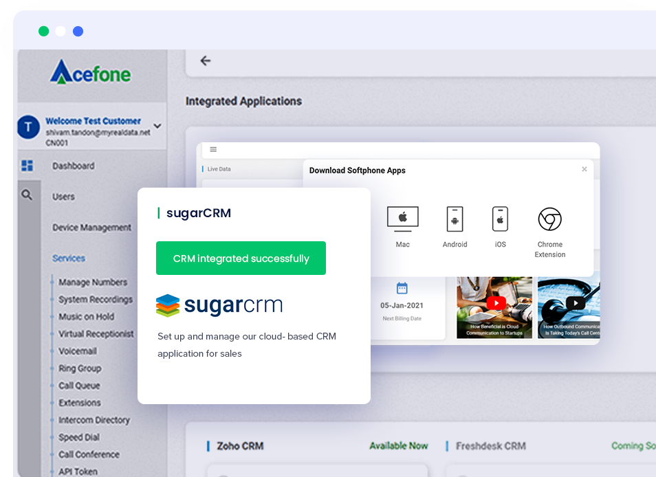Open Dashboard in sidebar

click(73, 166)
